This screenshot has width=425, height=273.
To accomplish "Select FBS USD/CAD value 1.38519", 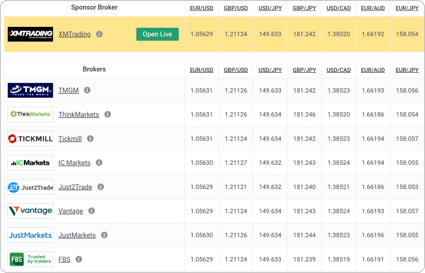I will [x=339, y=259].
